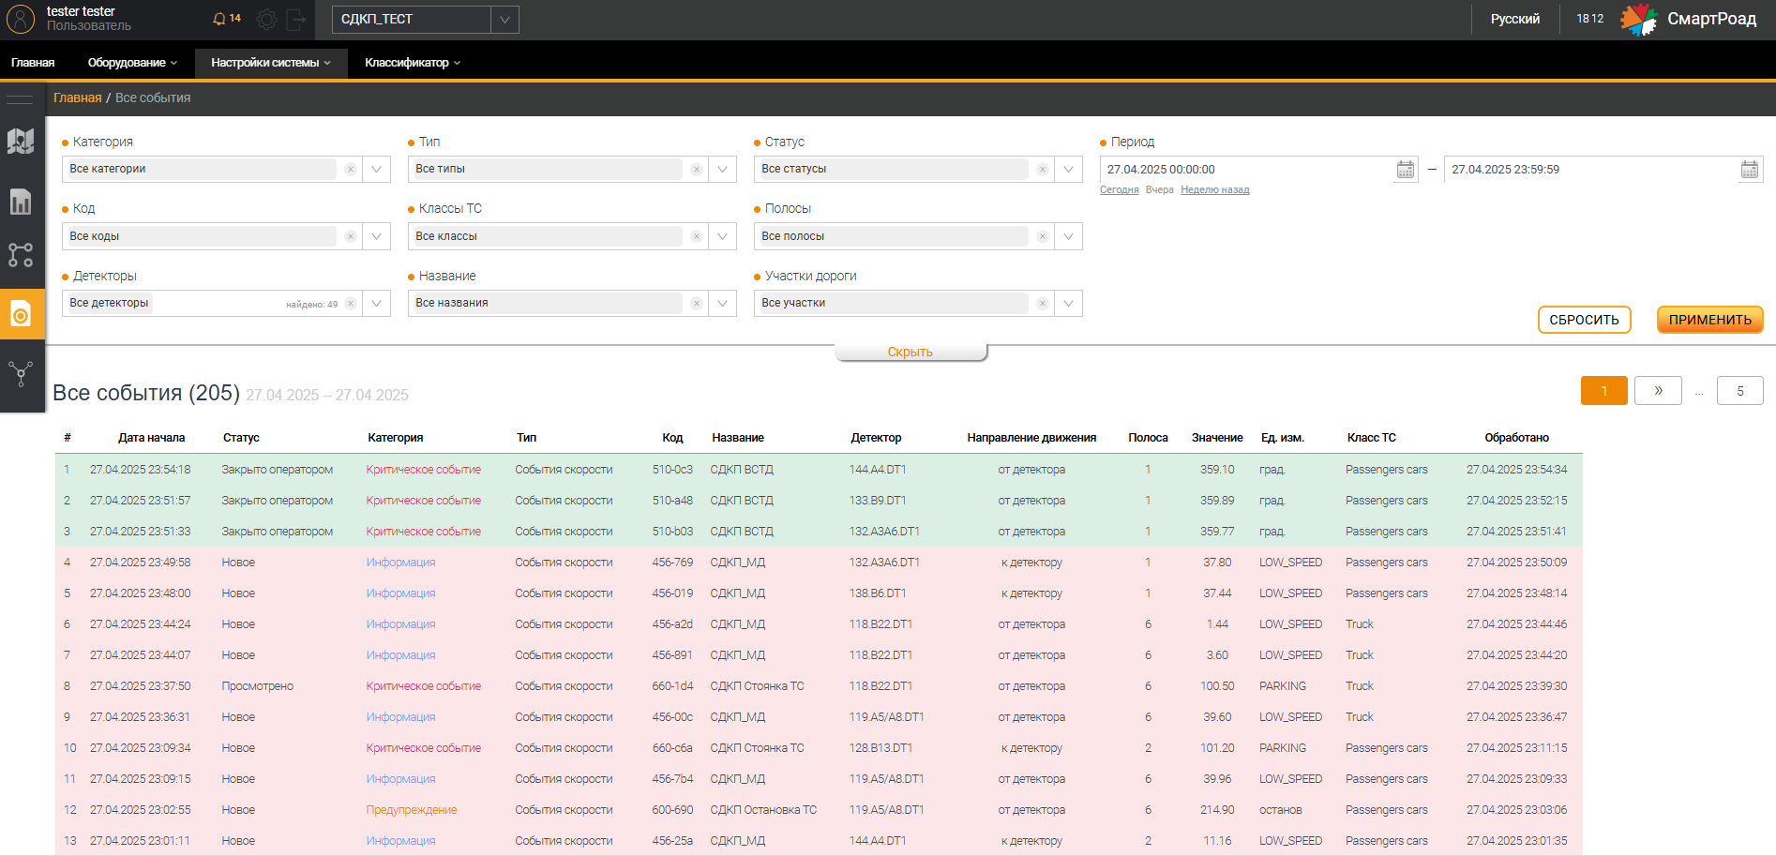
Task: Open the settings gear icon in header
Action: (x=267, y=20)
